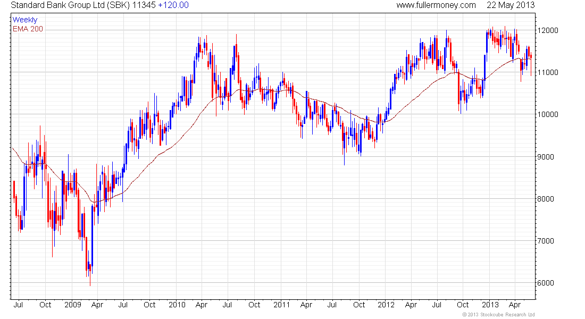Click the 'Apr' label just after 2009
The width and height of the screenshot is (585, 319).
point(97,305)
